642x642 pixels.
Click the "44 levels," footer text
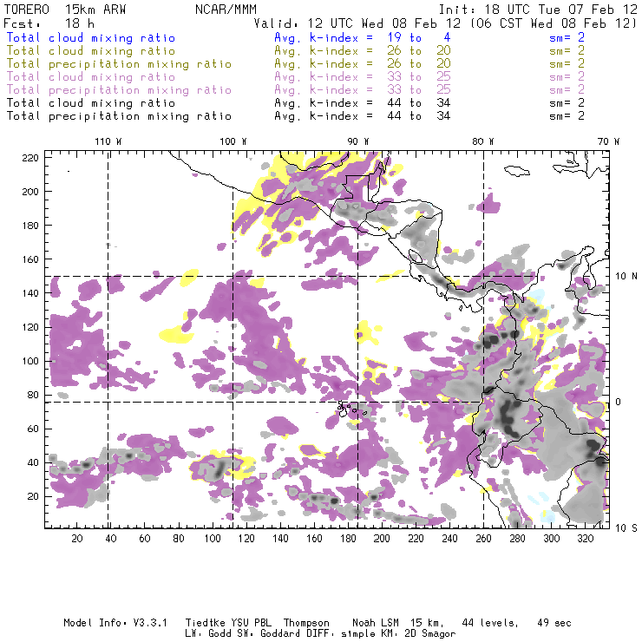point(490,623)
